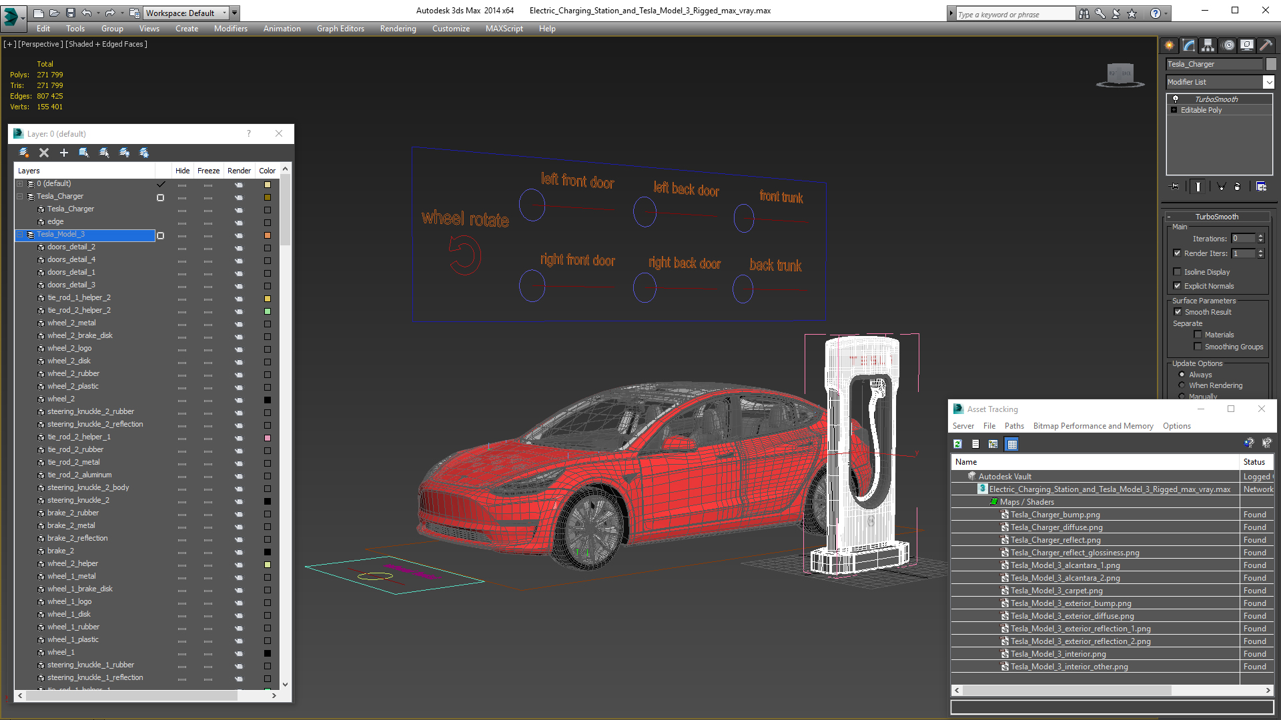1281x720 pixels.
Task: Open the Modify command panel tab
Action: [x=1189, y=45]
